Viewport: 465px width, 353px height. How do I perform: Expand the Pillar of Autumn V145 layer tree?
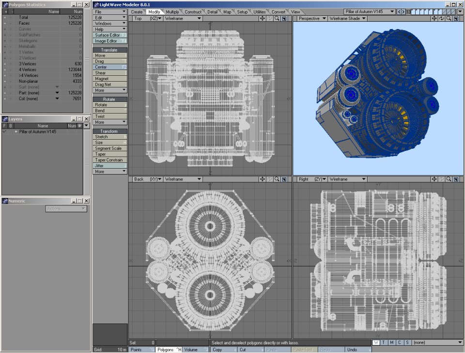point(16,132)
